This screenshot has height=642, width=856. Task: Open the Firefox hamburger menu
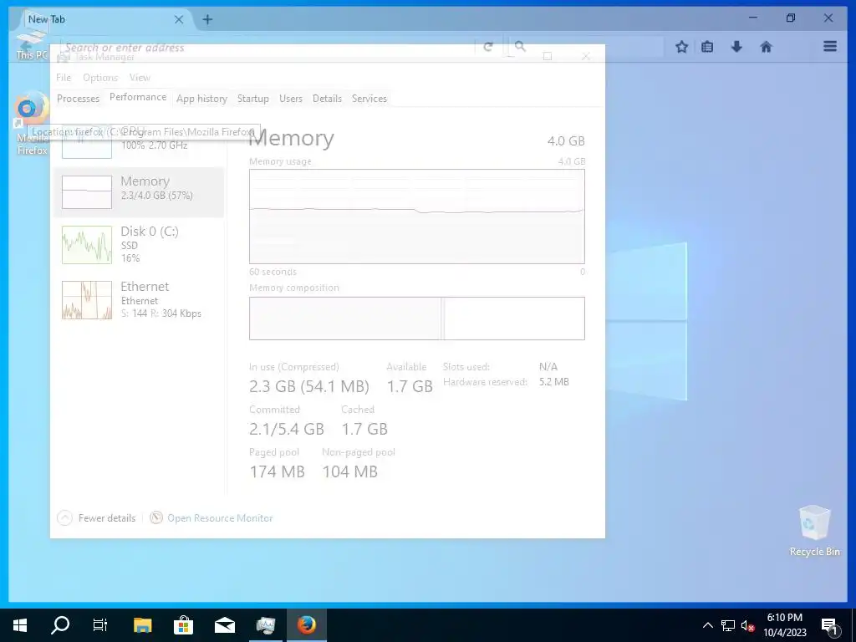[830, 47]
